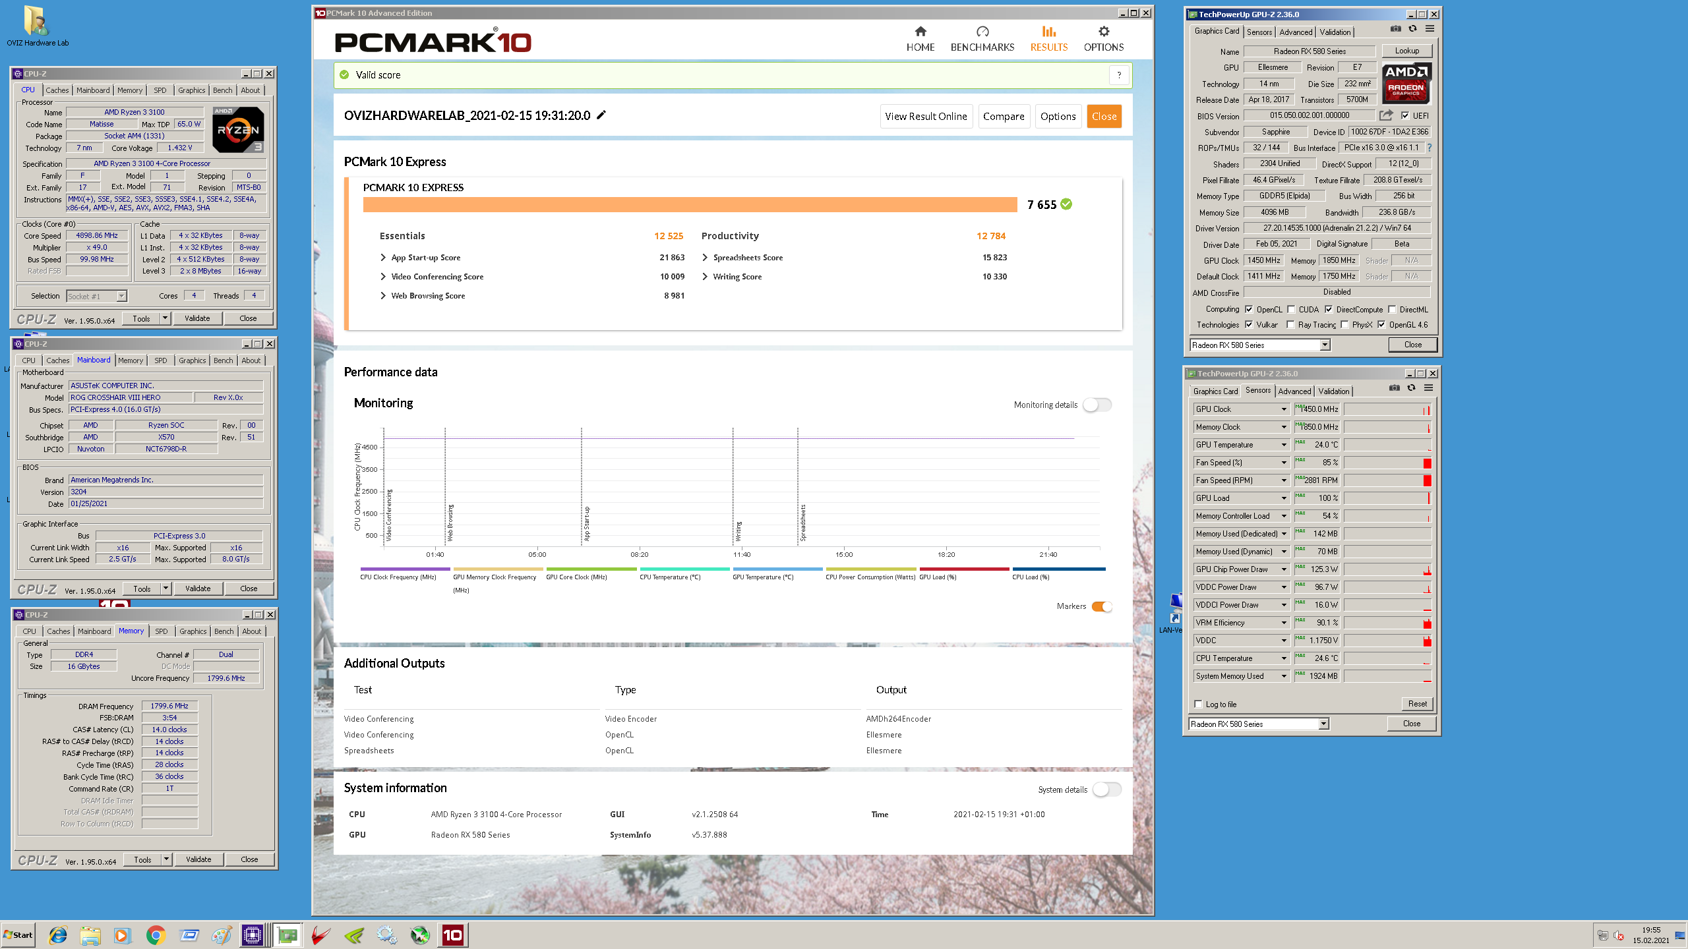Open SPD tab in CPU-Z Mainboard window

[161, 360]
